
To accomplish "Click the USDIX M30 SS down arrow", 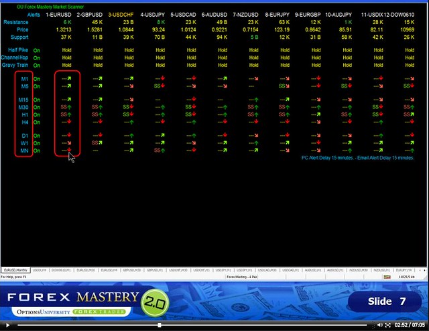I will pyautogui.click(x=378, y=107).
